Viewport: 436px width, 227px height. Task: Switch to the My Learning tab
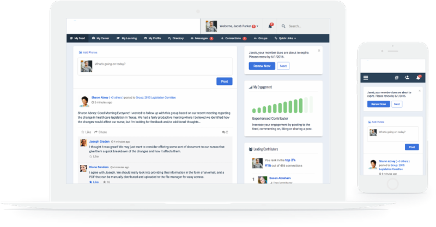click(x=127, y=39)
